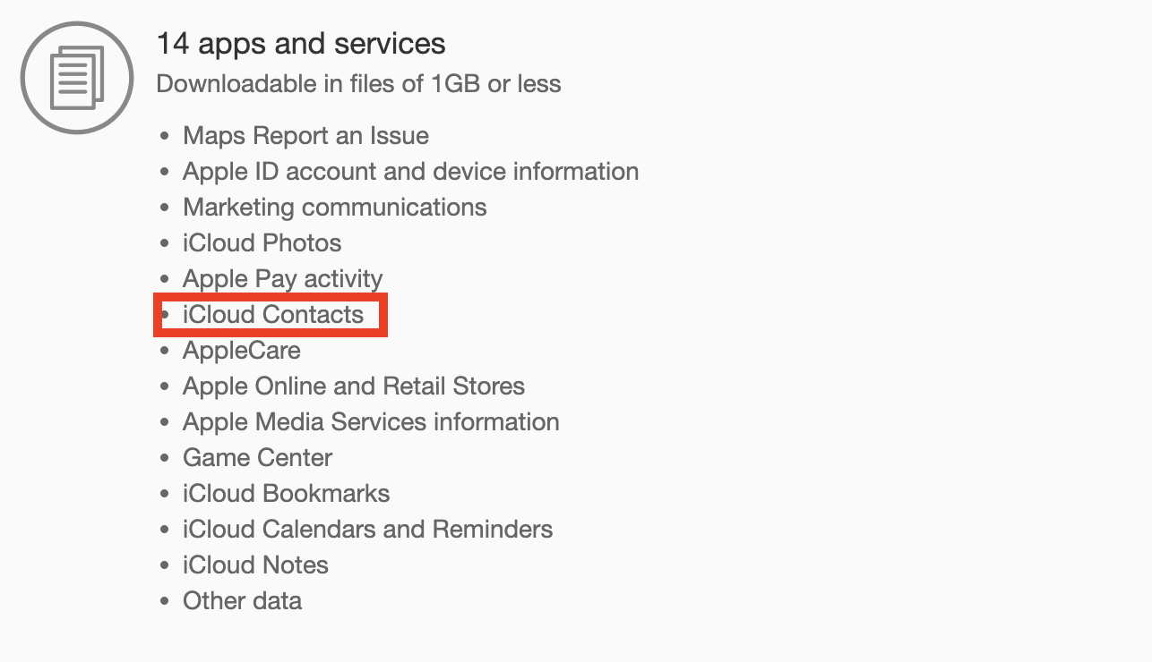Viewport: 1152px width, 662px height.
Task: Select the AppleCare list item
Action: coord(241,351)
